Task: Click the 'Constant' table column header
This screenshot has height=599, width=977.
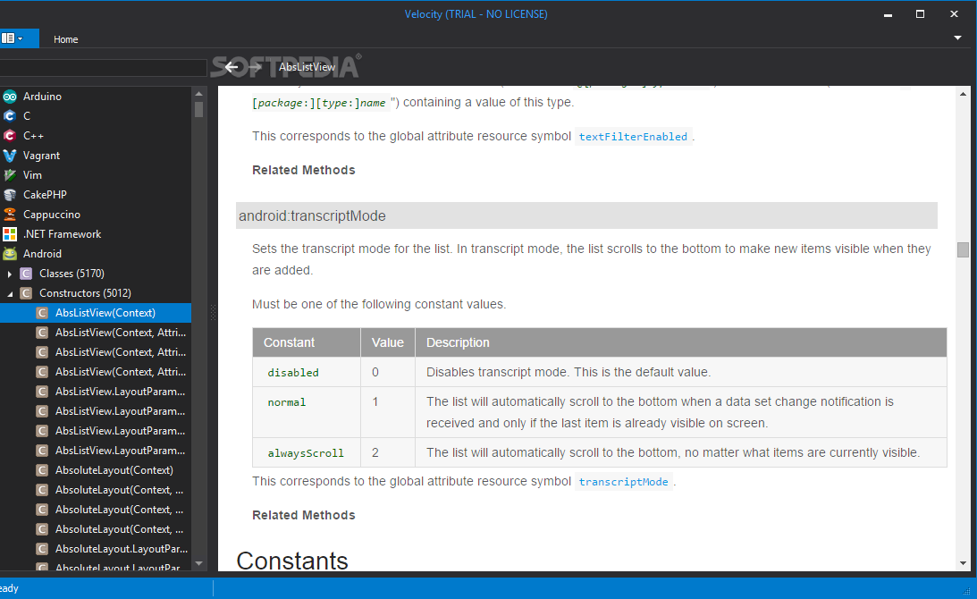Action: [307, 342]
